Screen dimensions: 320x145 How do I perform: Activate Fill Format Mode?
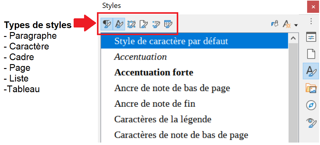tap(275, 24)
